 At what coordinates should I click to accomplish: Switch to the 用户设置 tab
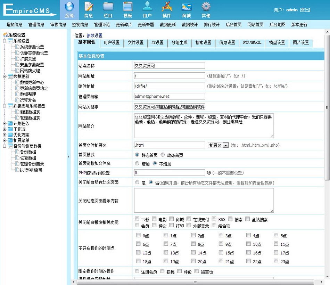(112, 43)
